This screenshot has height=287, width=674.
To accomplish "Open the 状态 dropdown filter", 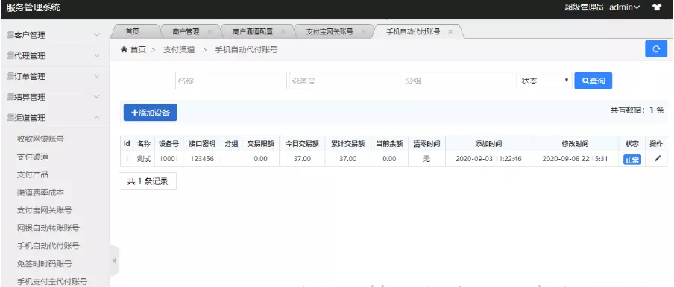I will point(544,81).
